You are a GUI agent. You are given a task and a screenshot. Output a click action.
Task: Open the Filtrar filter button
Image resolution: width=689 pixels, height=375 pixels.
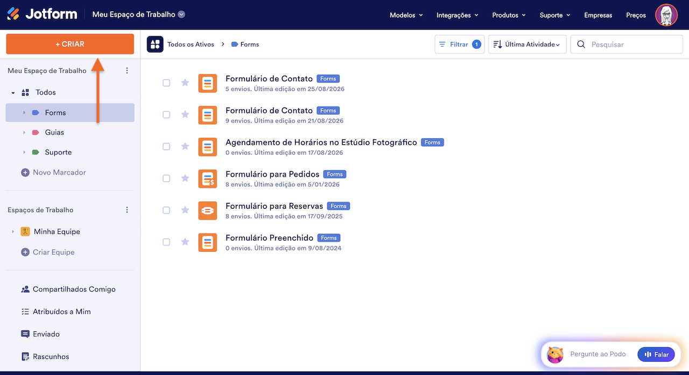460,45
